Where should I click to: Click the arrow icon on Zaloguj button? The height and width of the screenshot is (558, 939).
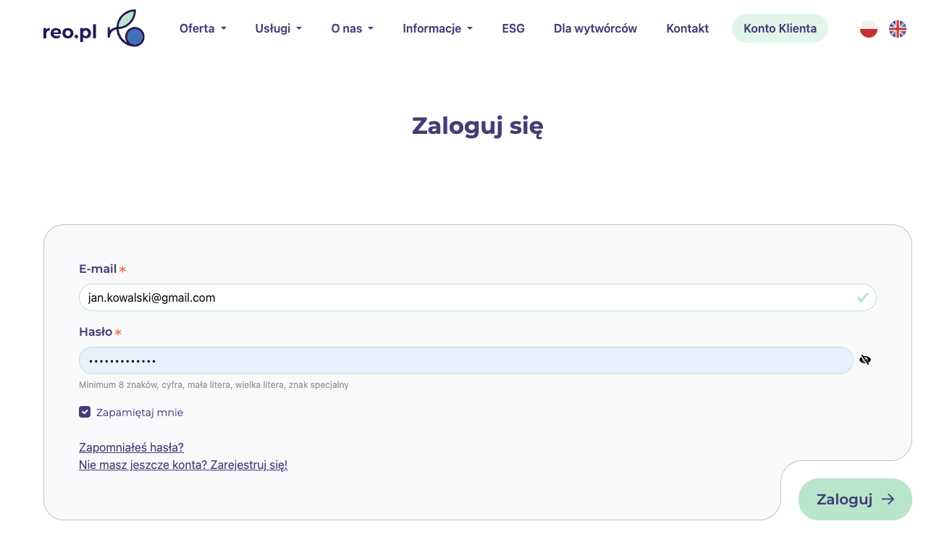click(888, 499)
